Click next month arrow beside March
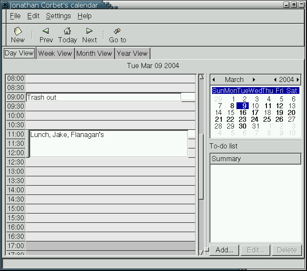The image size is (307, 271). pos(254,79)
